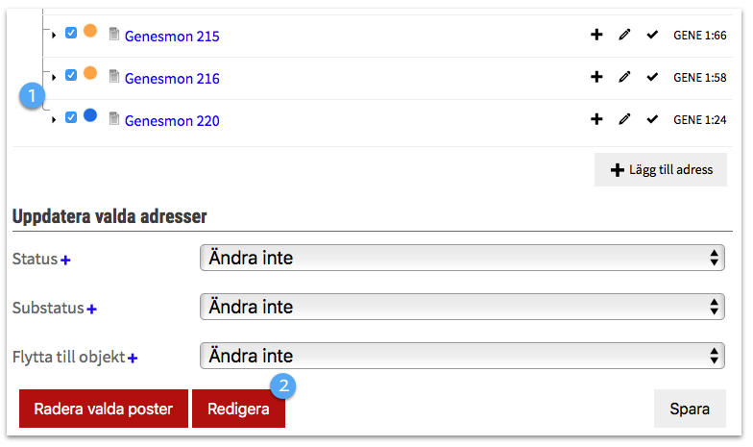Uncheck the Genesmon 216 checkbox
The height and width of the screenshot is (447, 753).
71,75
